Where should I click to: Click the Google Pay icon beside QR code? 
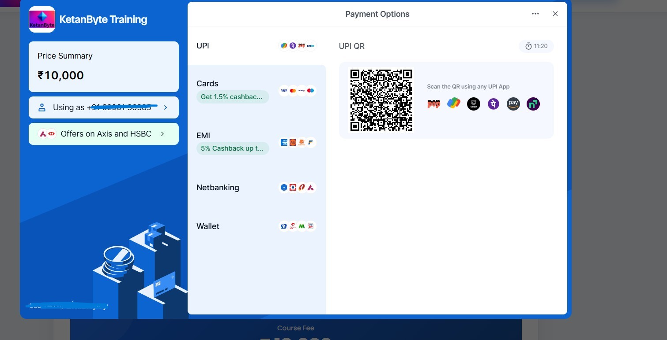[454, 104]
